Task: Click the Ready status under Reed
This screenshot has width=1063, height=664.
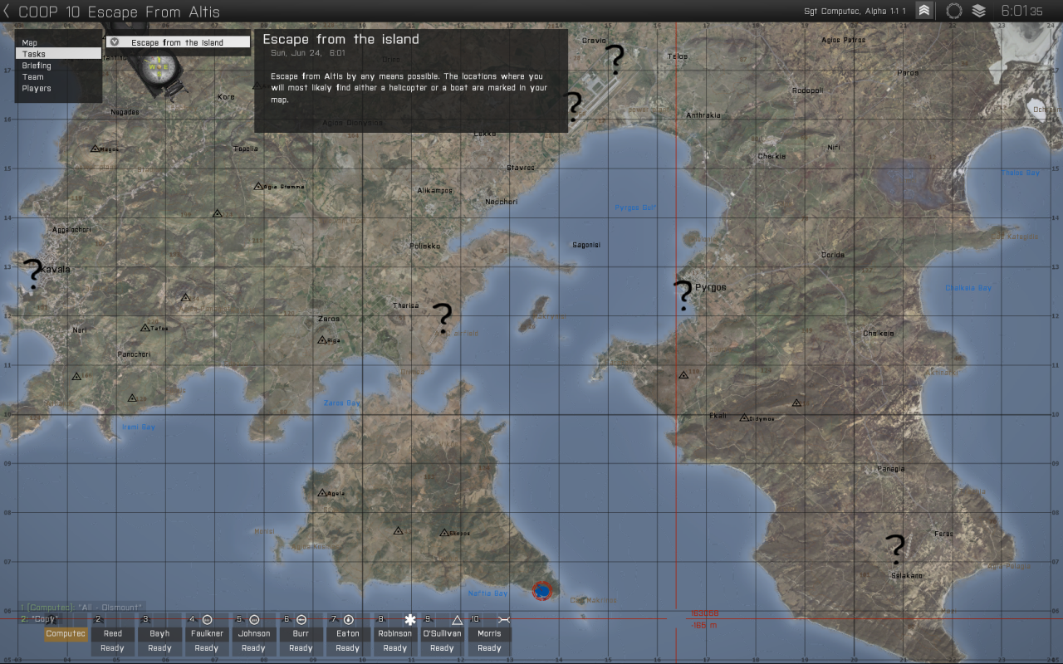Action: [x=113, y=648]
